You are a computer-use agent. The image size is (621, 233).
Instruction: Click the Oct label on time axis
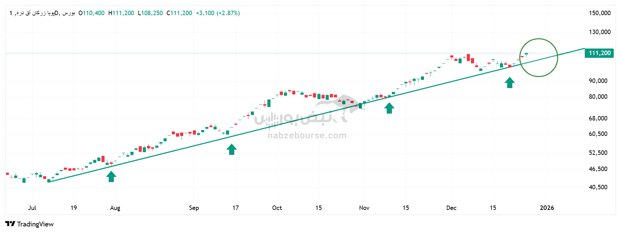pyautogui.click(x=277, y=208)
